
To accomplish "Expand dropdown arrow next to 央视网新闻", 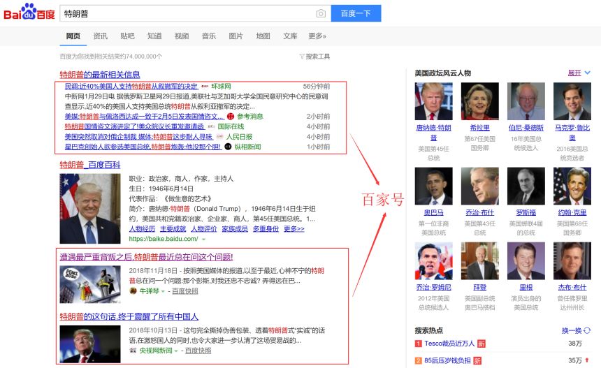I will point(176,351).
